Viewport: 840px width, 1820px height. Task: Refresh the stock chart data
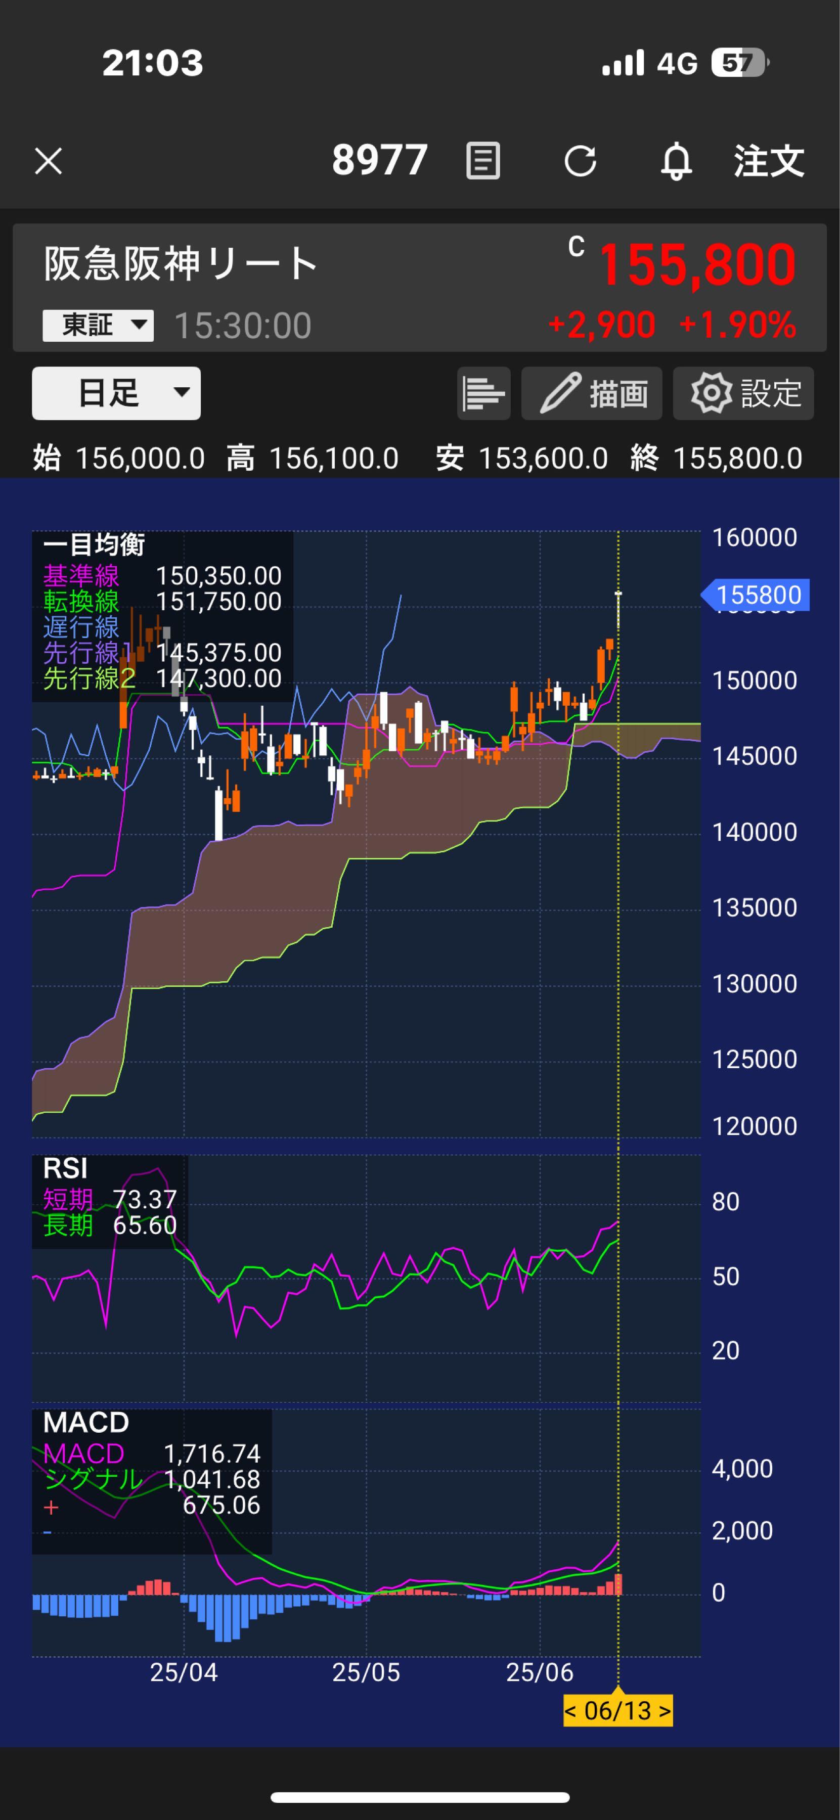click(x=580, y=161)
